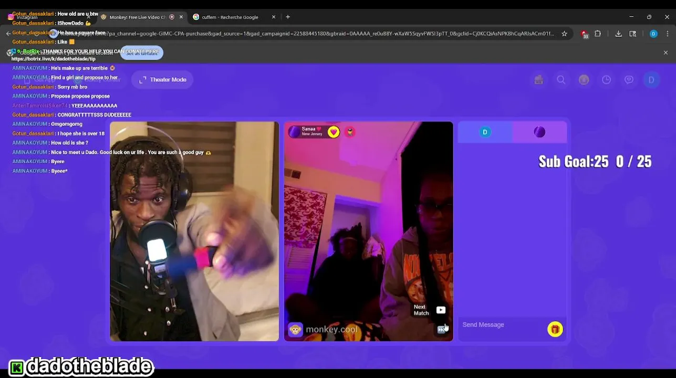Screen dimensions: 676x378
Task: Click the chat message 'YEEEAAAAAAAAAA'
Action: (x=95, y=106)
